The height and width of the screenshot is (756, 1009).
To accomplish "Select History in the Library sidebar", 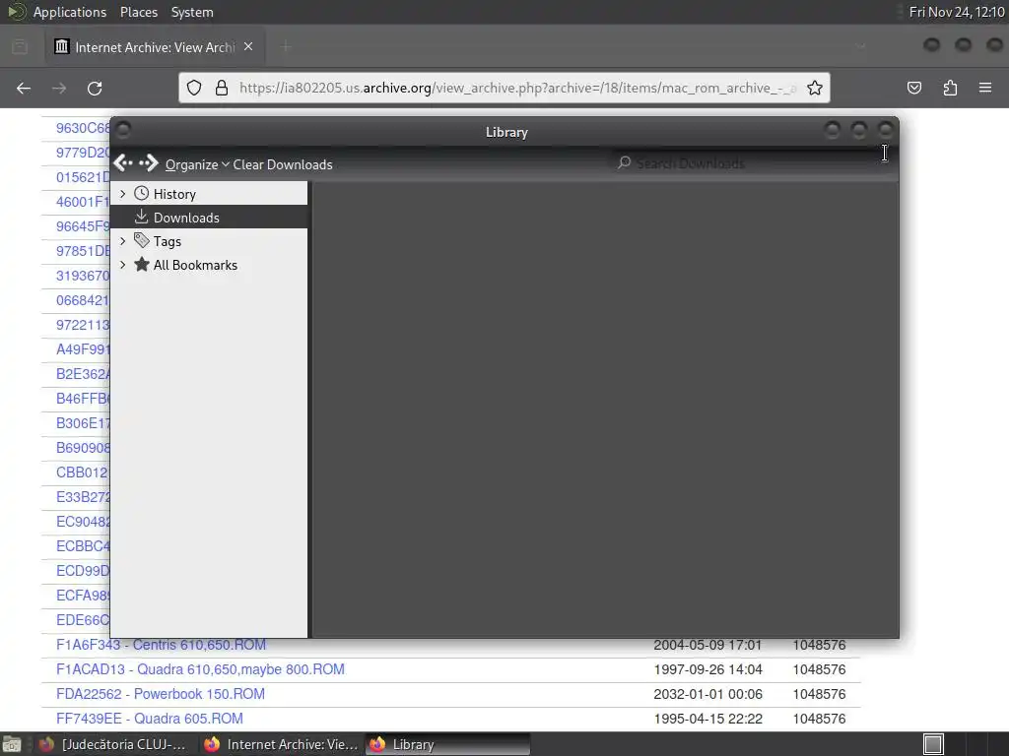I will tap(174, 194).
